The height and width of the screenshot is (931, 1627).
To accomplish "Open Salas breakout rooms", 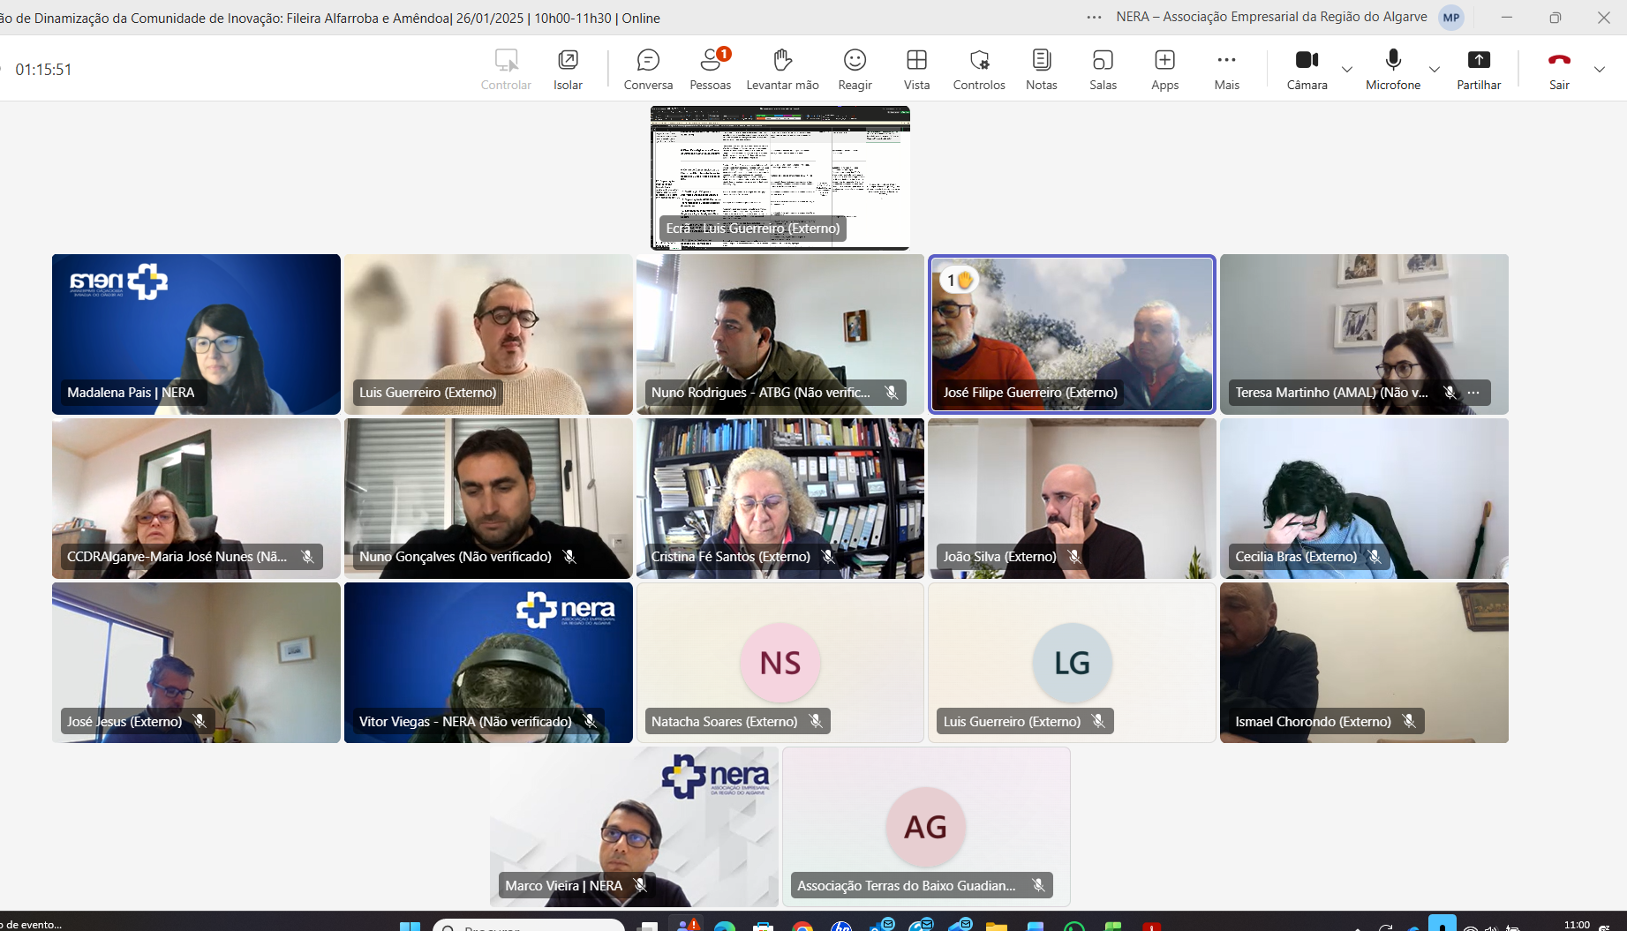I will (x=1103, y=69).
